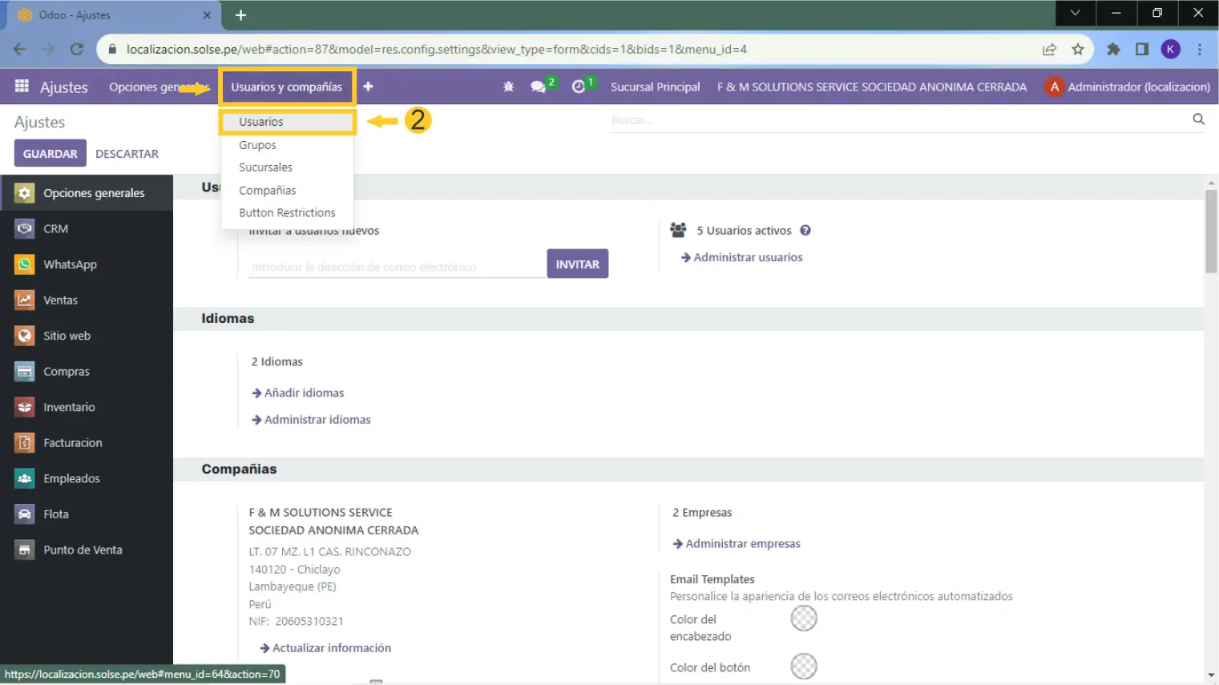Open the Opciones generales top menu
This screenshot has width=1219, height=685.
pyautogui.click(x=159, y=87)
